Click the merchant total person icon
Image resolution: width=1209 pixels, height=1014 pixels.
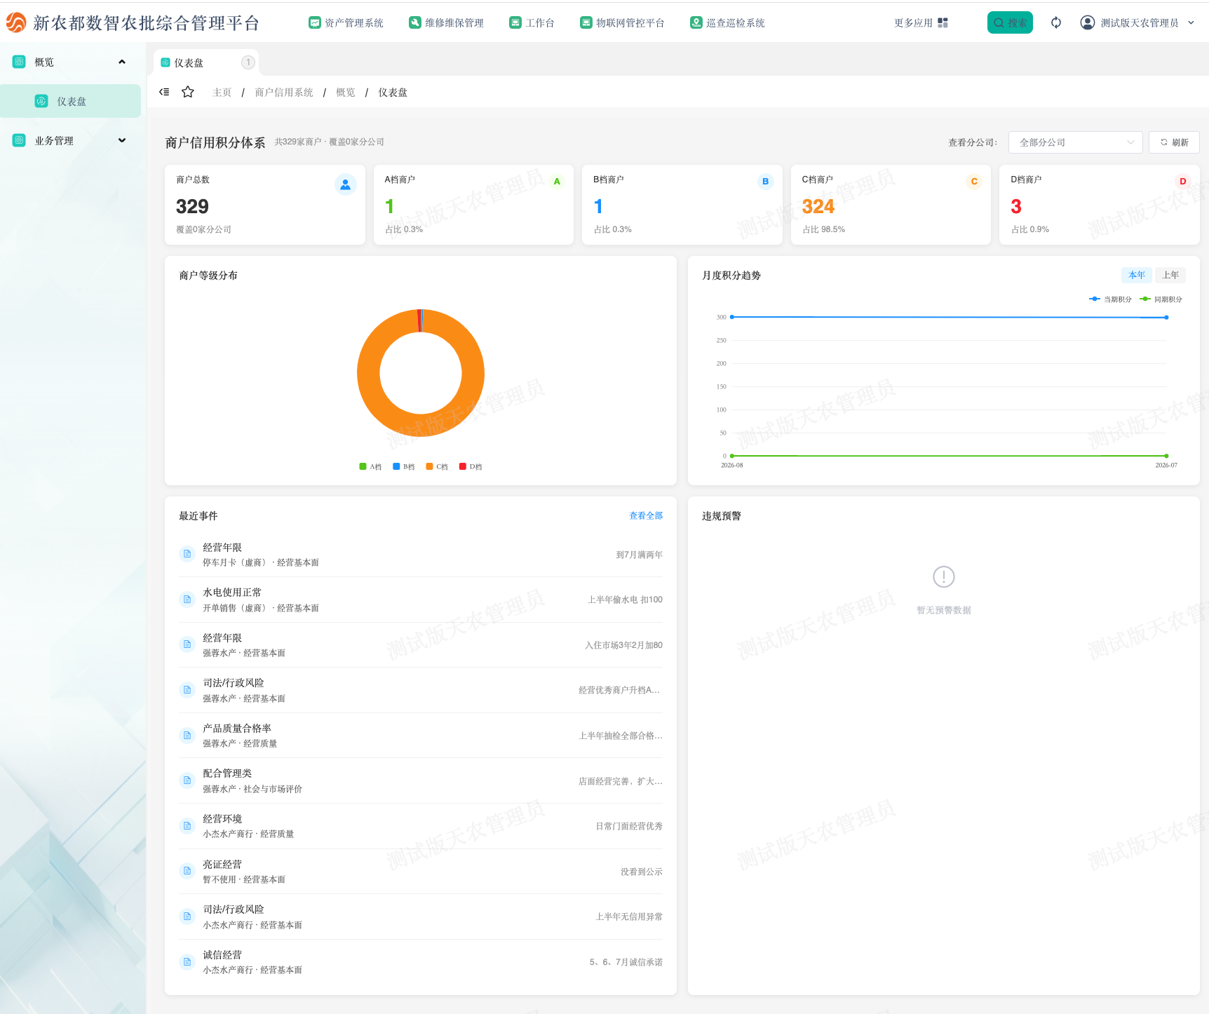[345, 184]
